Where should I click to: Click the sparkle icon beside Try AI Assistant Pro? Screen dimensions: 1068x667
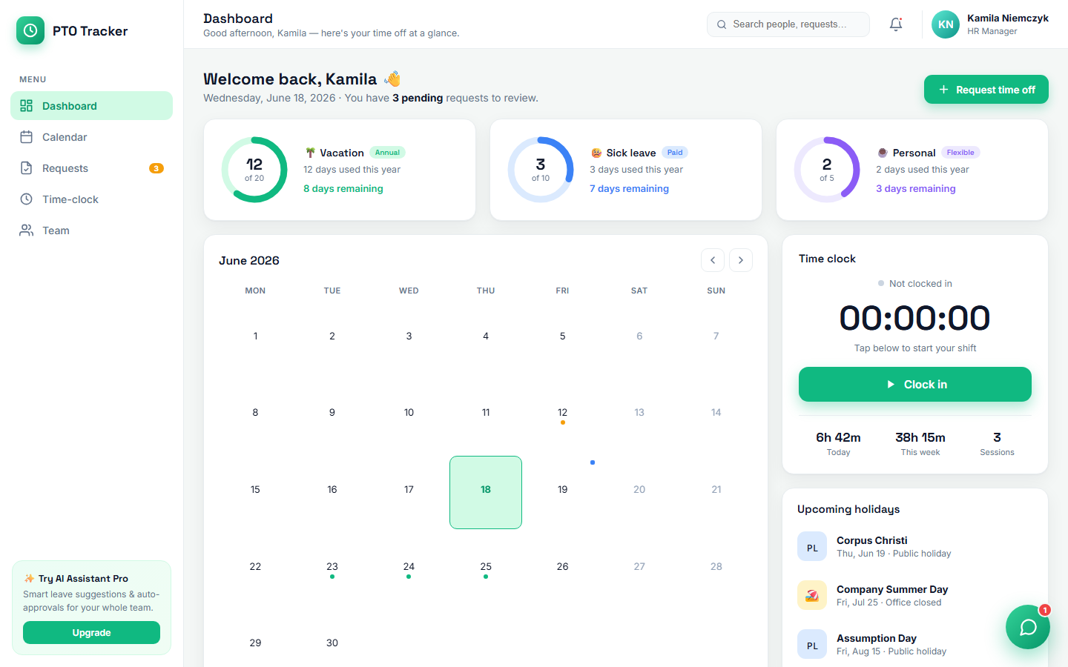[29, 579]
